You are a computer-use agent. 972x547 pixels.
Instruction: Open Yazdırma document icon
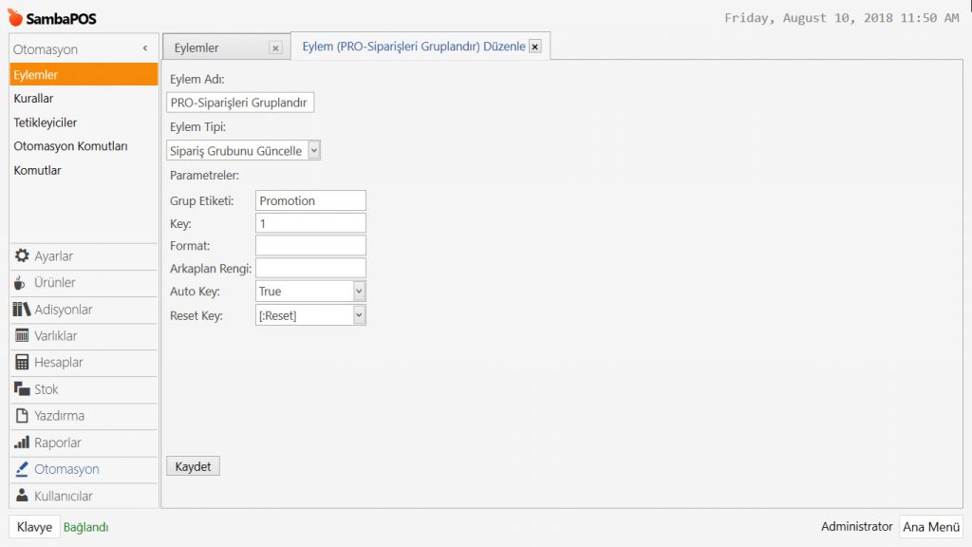tap(22, 416)
